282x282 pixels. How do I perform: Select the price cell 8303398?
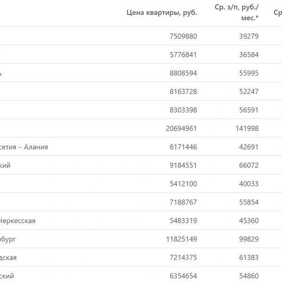coord(183,110)
